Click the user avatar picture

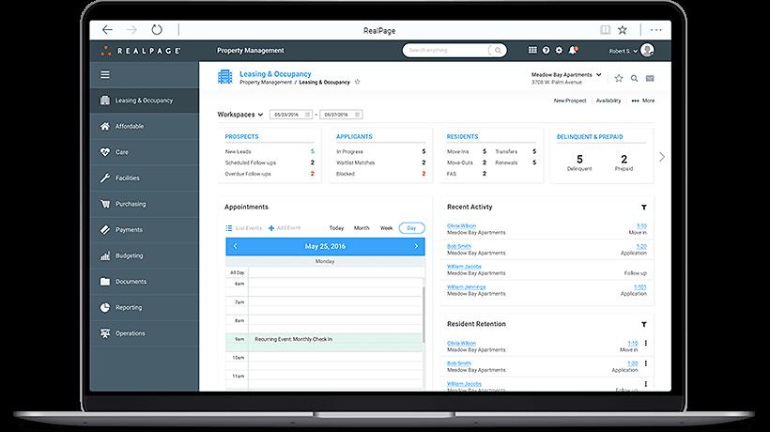tap(647, 50)
